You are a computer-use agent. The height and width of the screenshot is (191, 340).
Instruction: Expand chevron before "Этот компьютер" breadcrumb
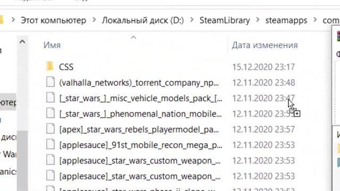13,20
